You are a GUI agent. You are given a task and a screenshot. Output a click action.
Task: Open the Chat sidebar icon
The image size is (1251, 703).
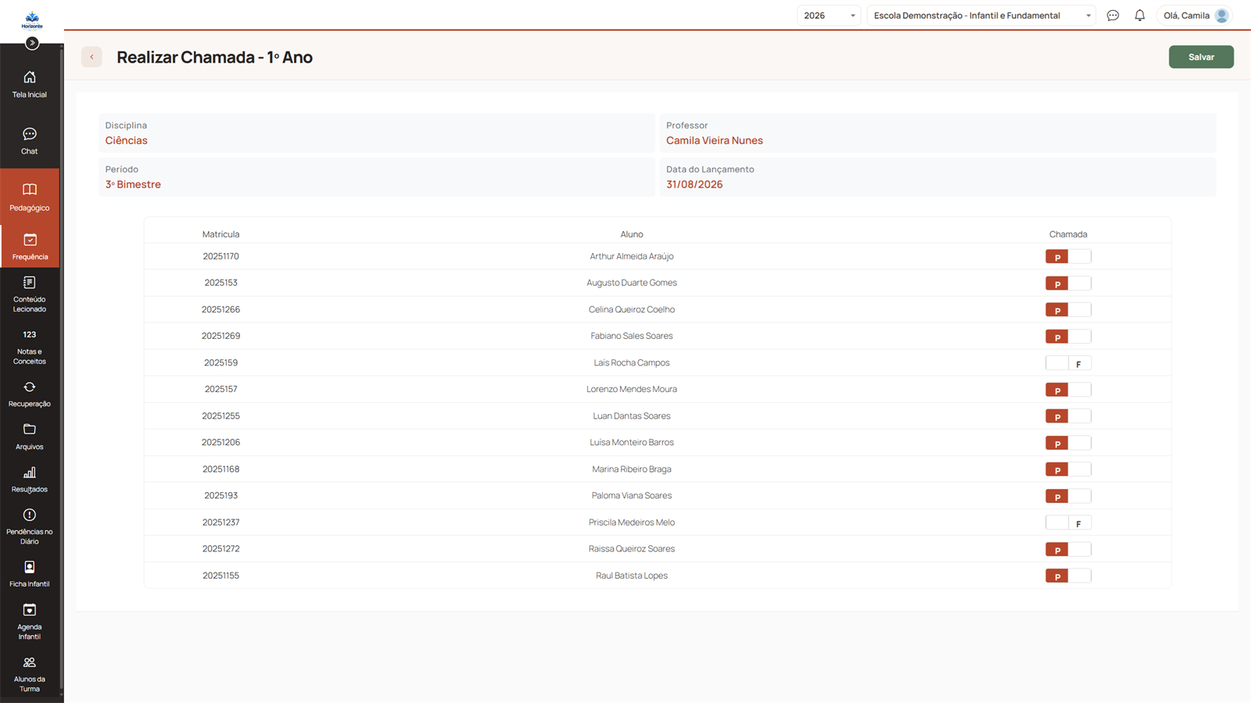click(30, 134)
